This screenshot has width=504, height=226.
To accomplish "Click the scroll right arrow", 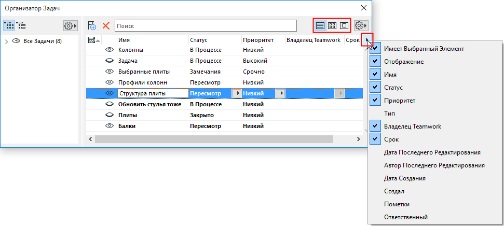I will 359,139.
